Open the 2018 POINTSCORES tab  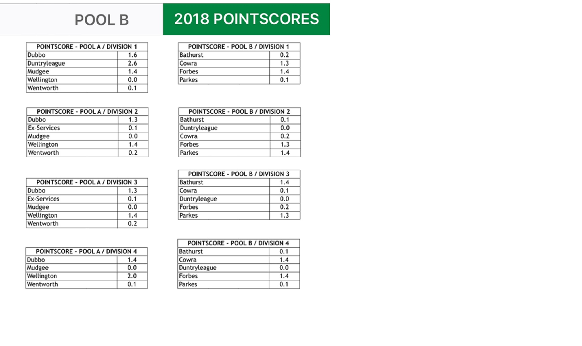pos(246,19)
